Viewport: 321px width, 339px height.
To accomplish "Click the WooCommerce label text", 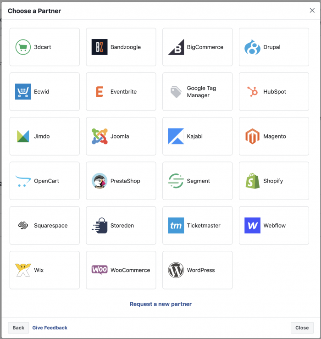I will [130, 270].
